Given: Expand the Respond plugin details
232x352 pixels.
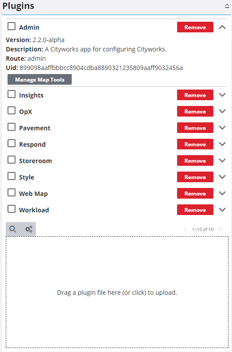Looking at the screenshot, I should tap(222, 144).
